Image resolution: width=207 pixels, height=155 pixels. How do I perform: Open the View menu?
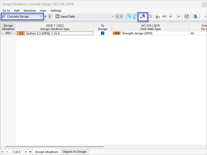click(x=43, y=11)
